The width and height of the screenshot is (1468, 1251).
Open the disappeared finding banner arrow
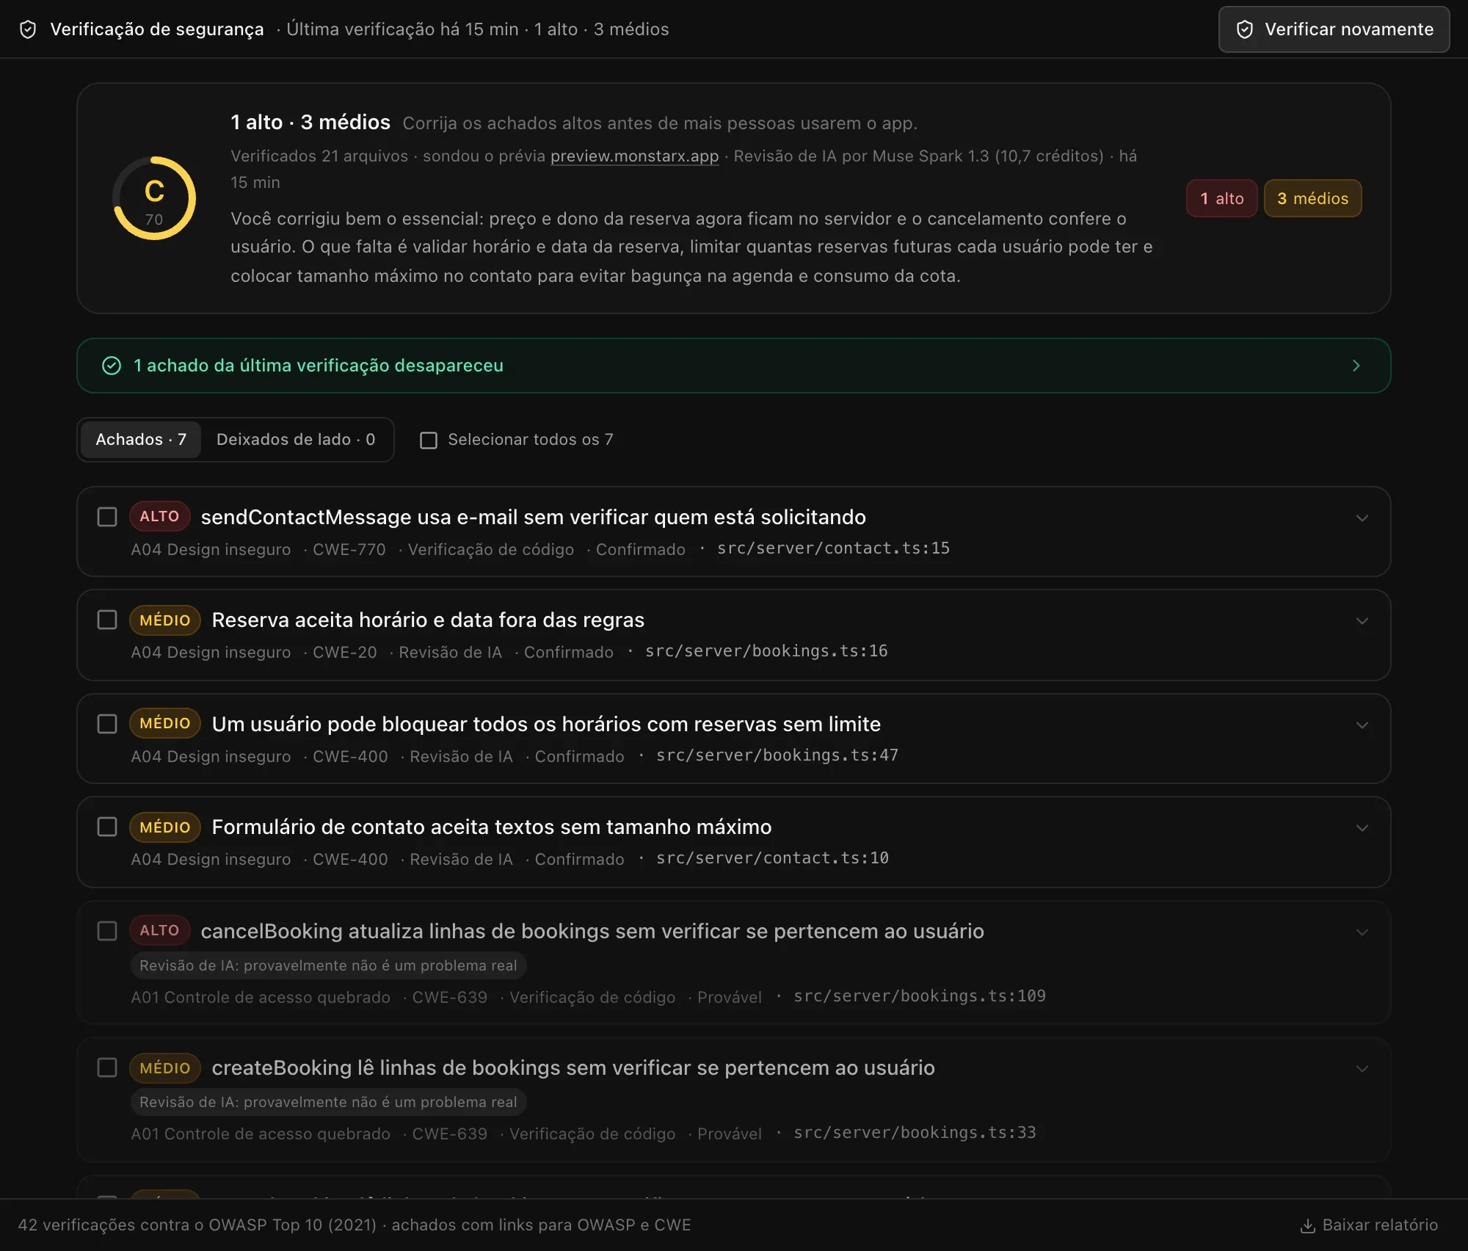[1356, 366]
